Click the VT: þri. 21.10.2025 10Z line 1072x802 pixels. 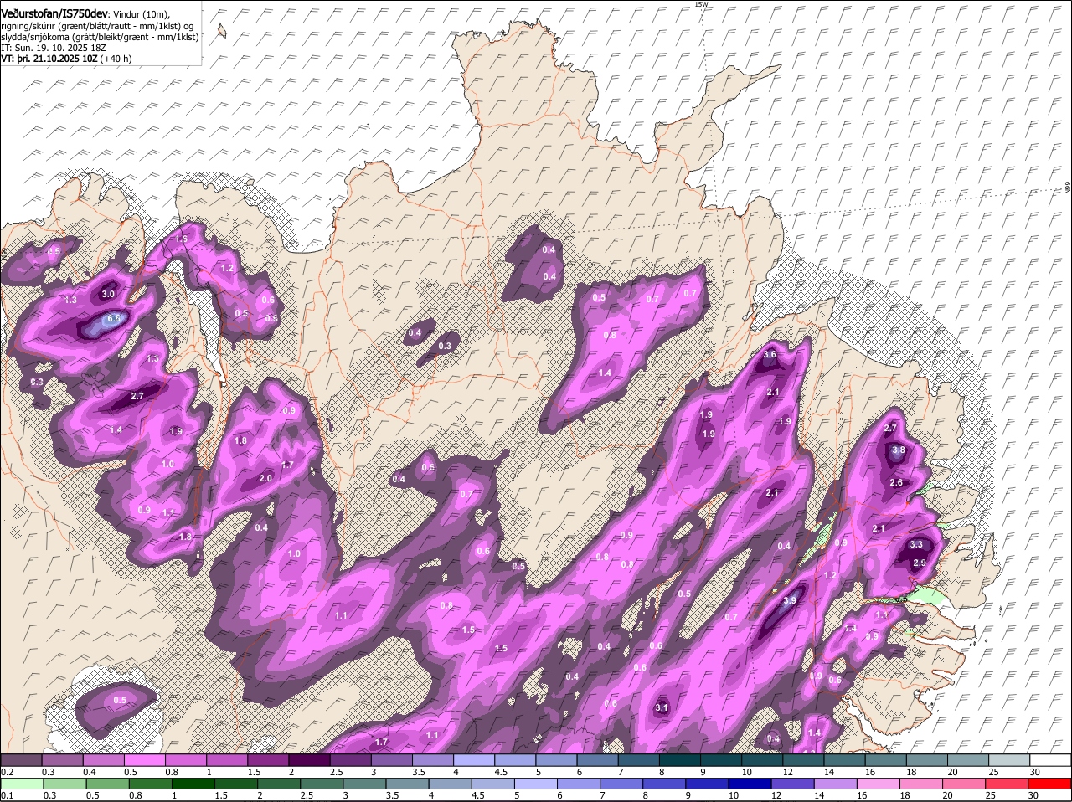point(67,59)
